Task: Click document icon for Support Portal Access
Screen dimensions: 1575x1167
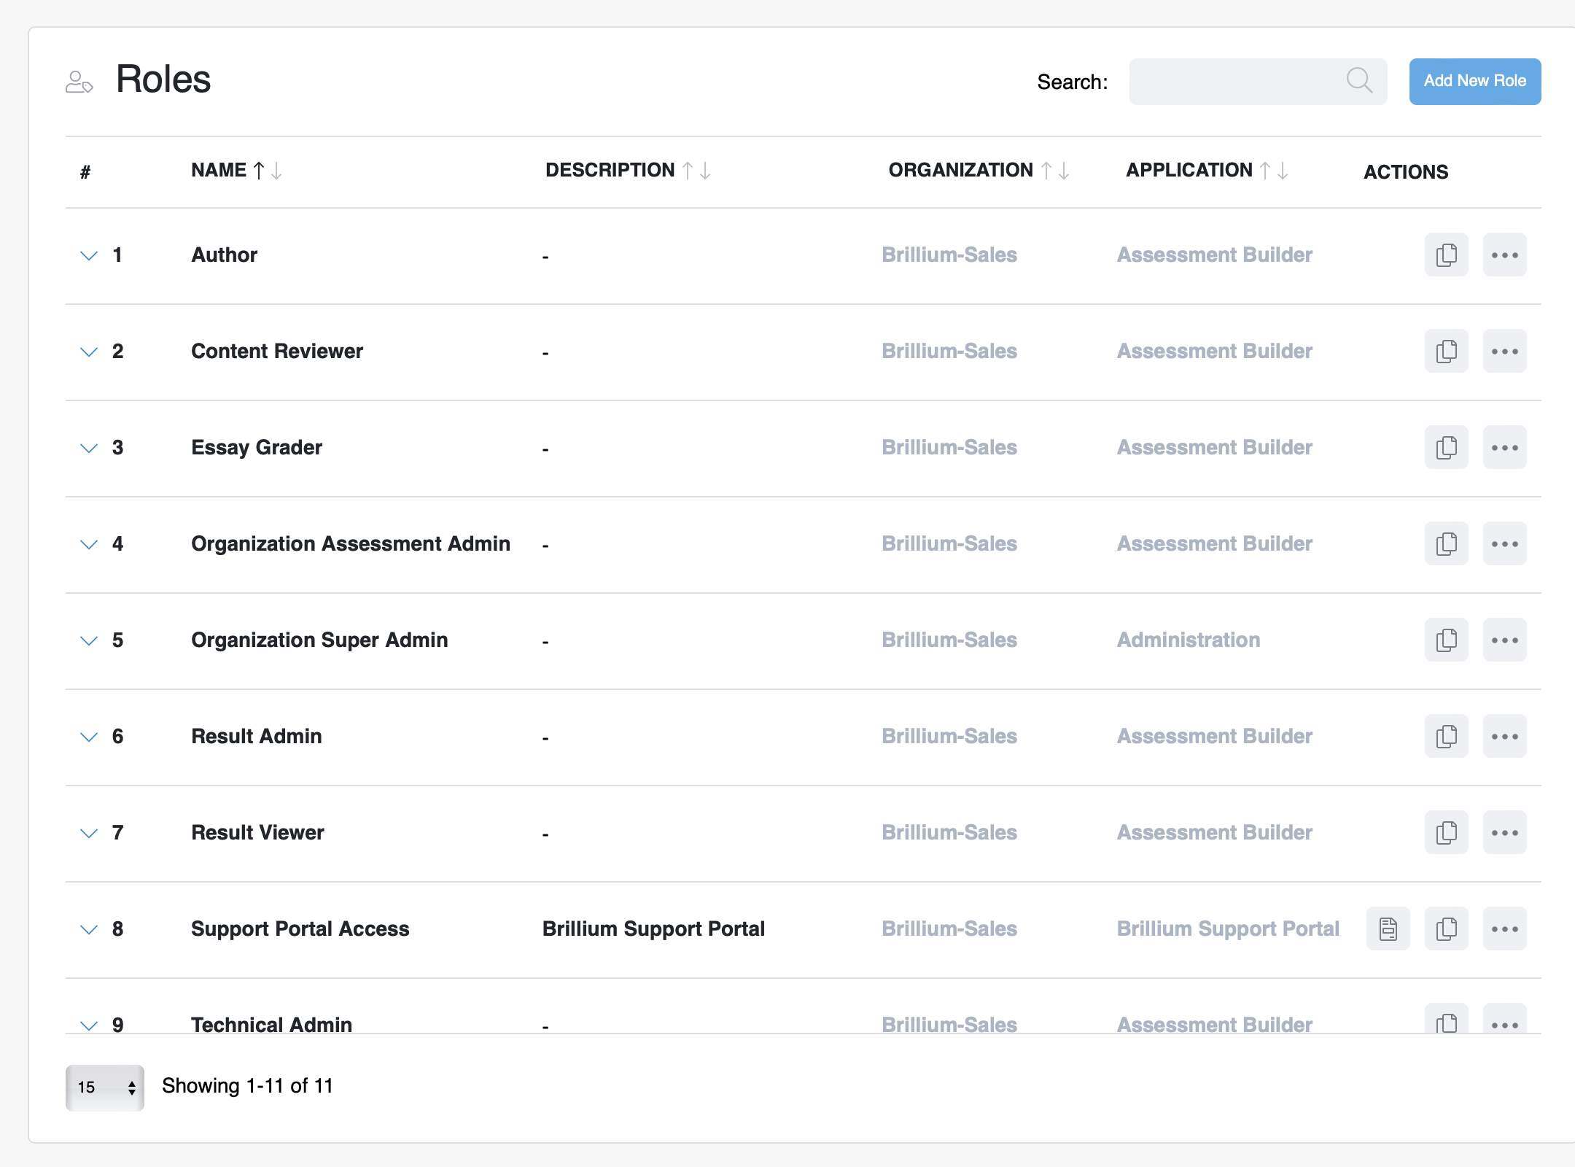Action: tap(1388, 929)
